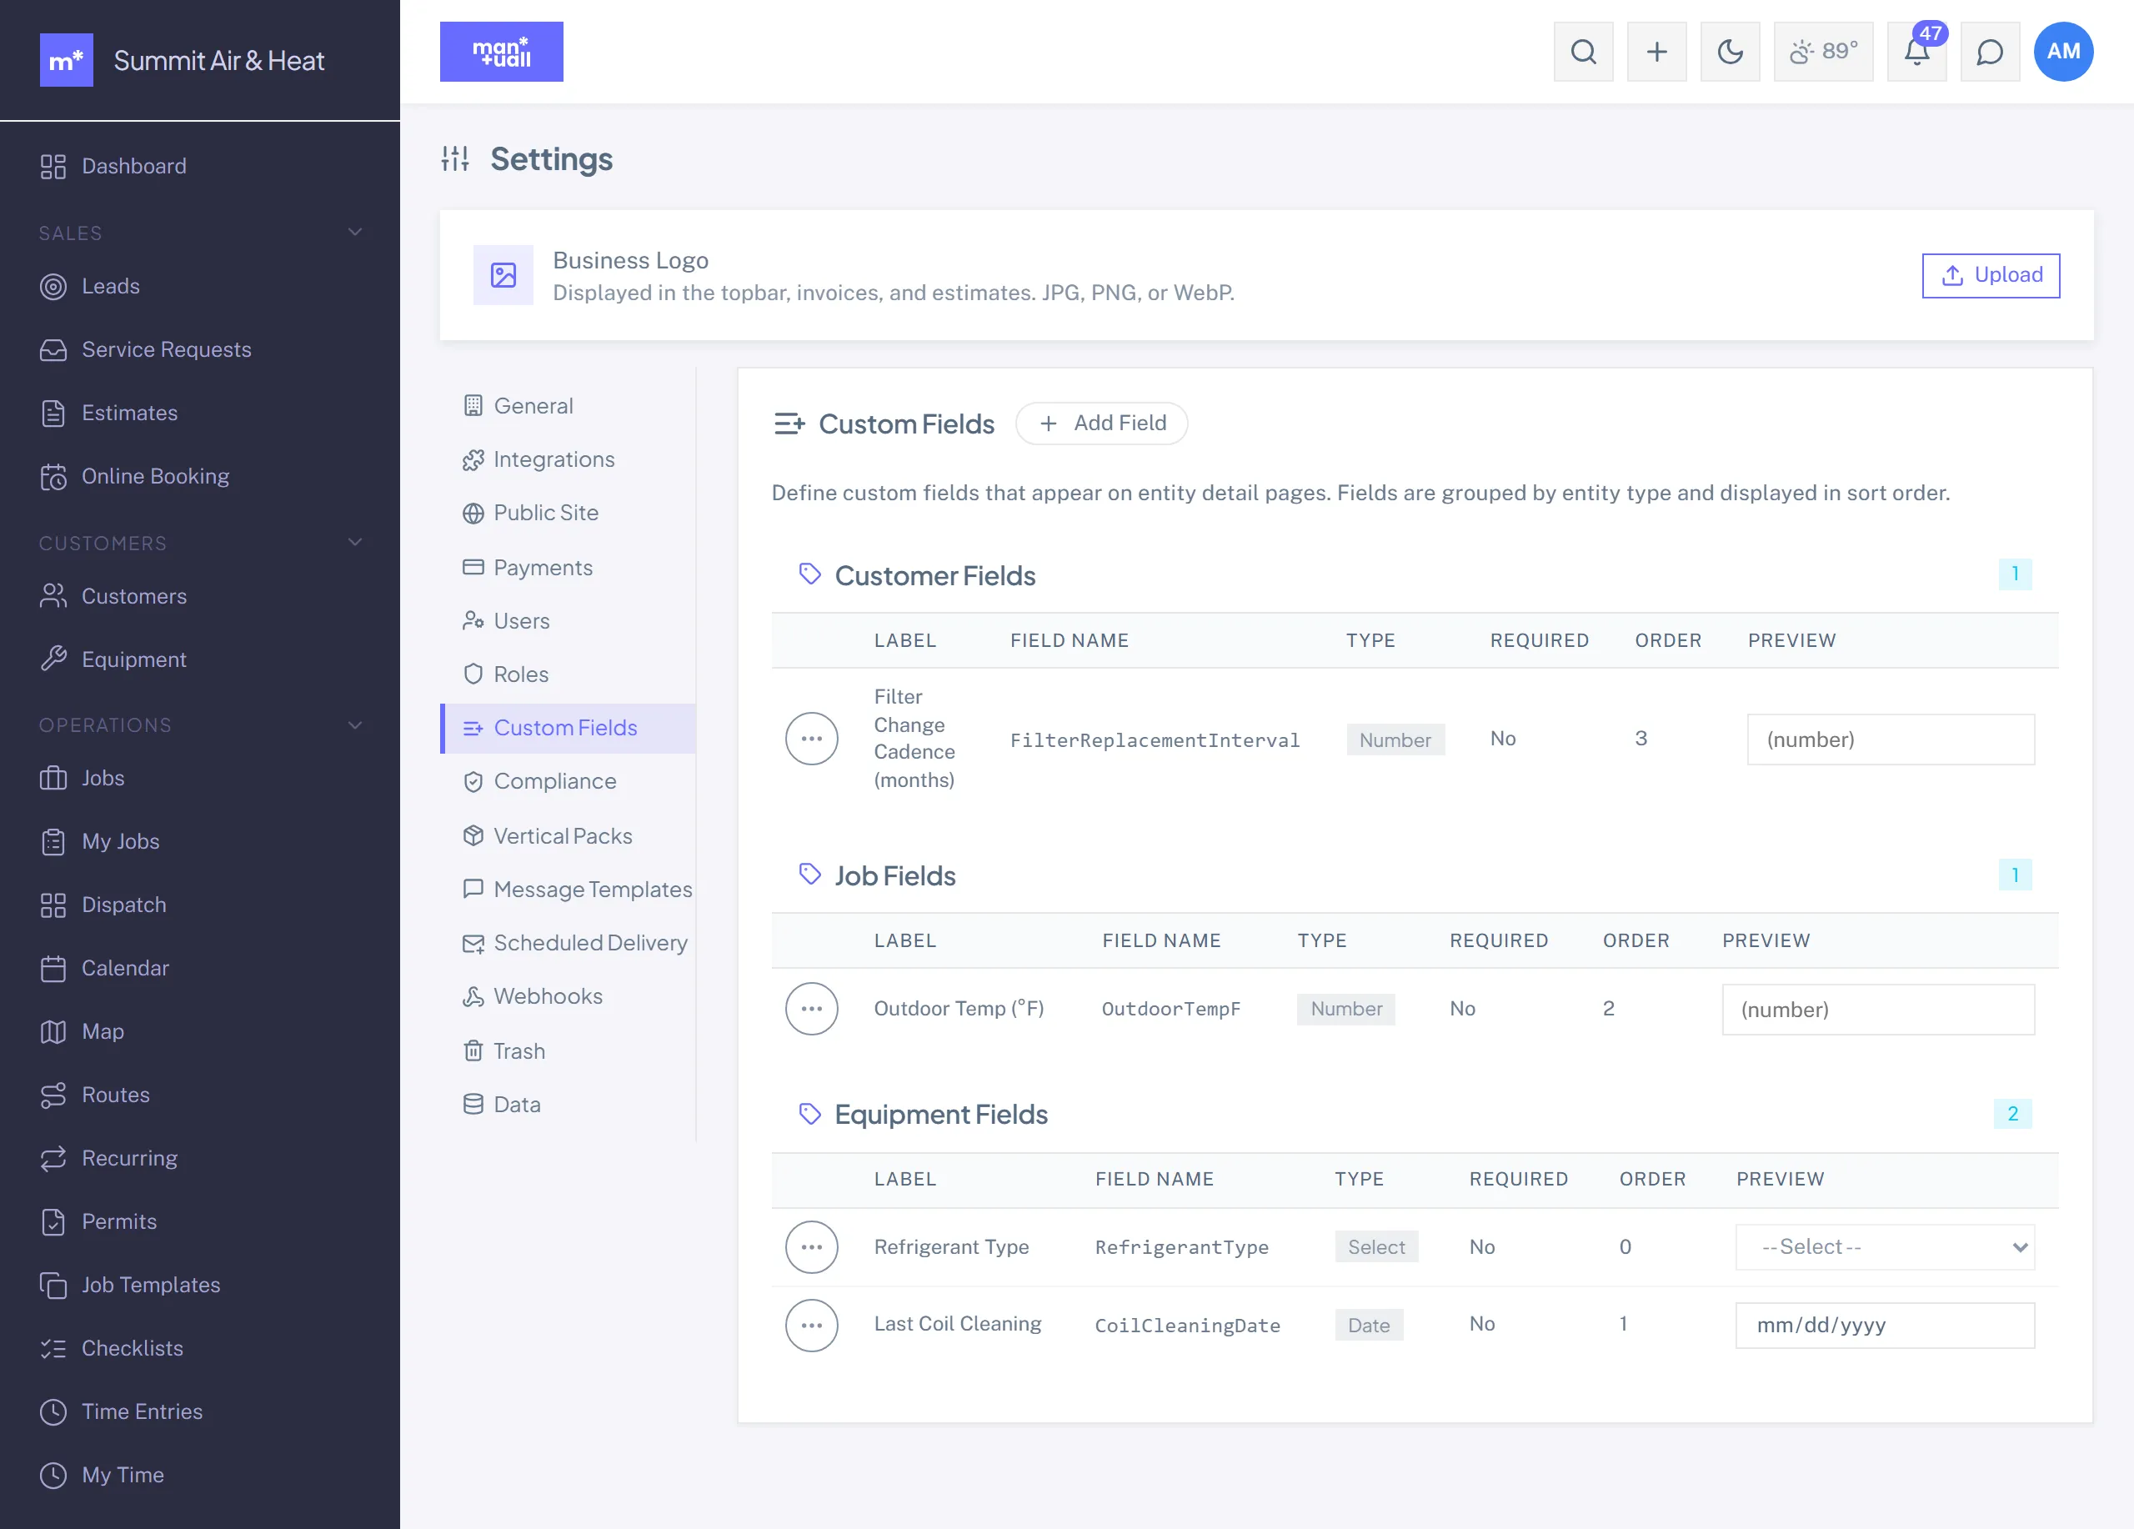The height and width of the screenshot is (1529, 2134).
Task: Switch to General settings tab
Action: 569,407
